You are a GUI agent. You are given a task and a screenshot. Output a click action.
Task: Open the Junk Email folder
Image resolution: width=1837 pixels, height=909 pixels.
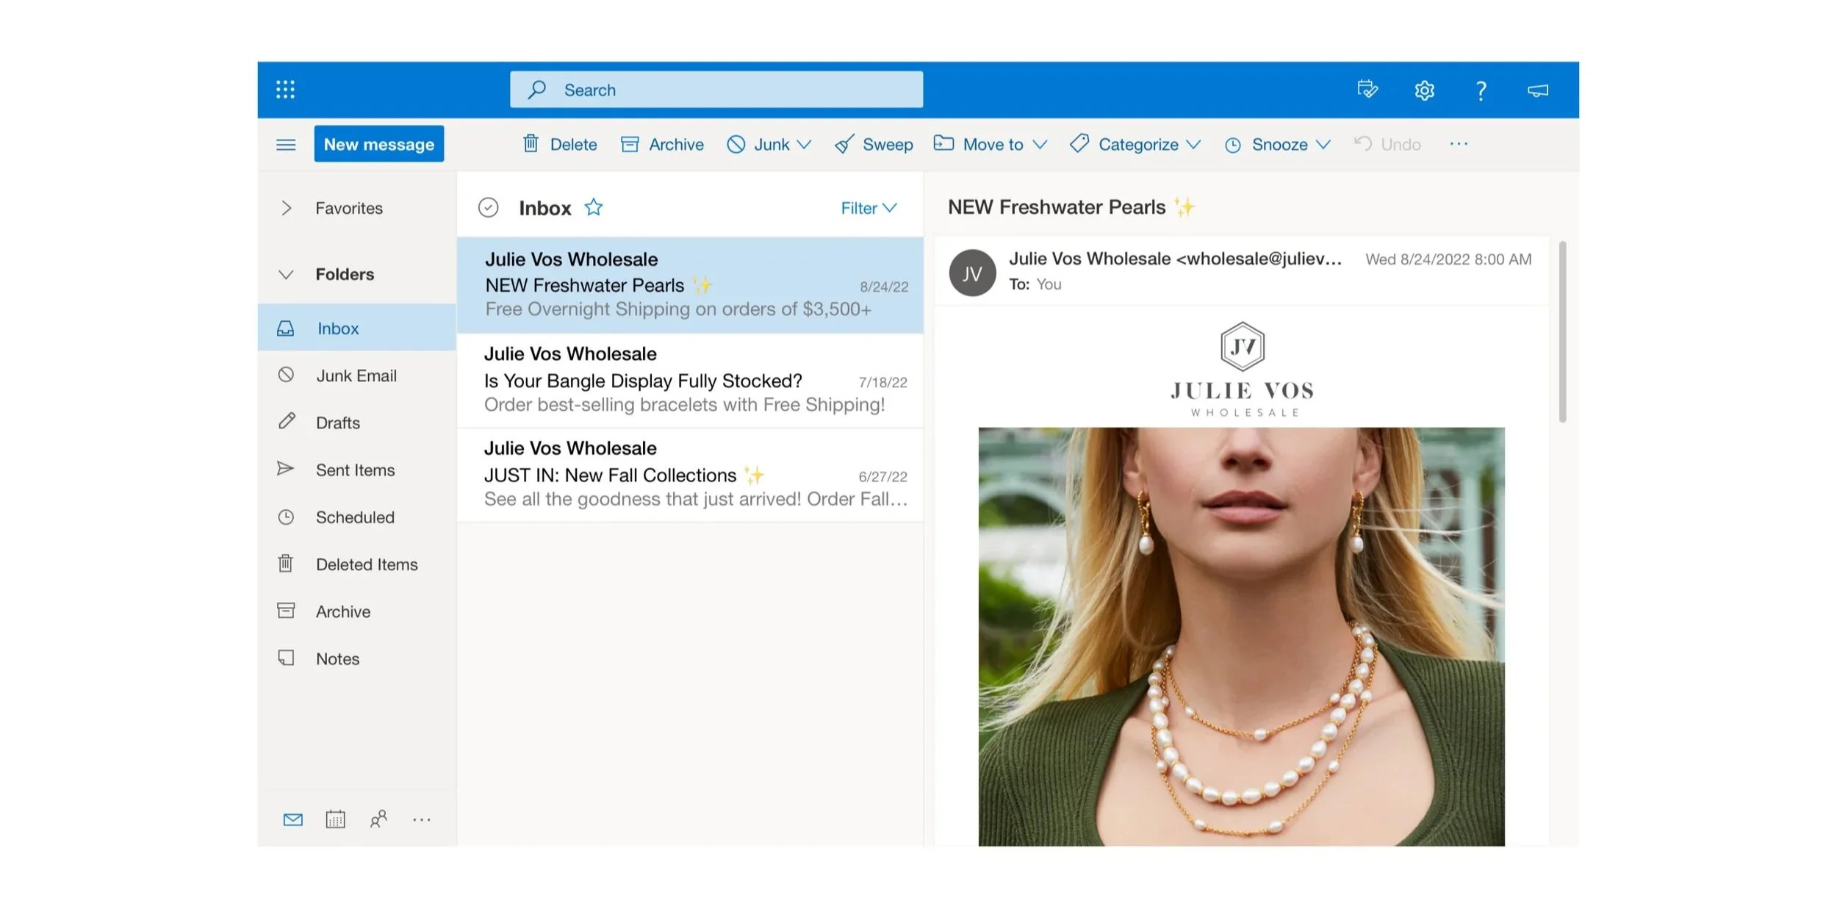357,376
